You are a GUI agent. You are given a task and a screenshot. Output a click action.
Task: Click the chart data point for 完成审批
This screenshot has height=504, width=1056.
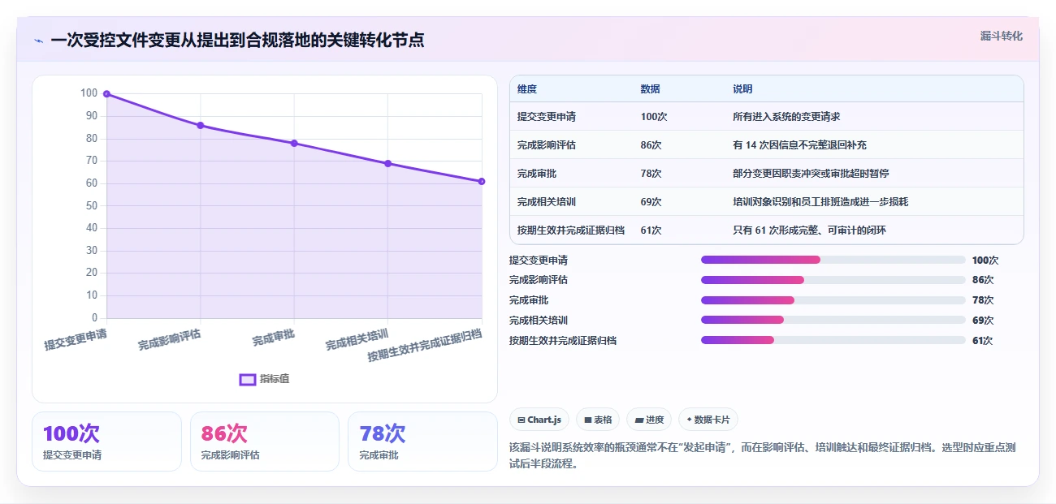(294, 143)
